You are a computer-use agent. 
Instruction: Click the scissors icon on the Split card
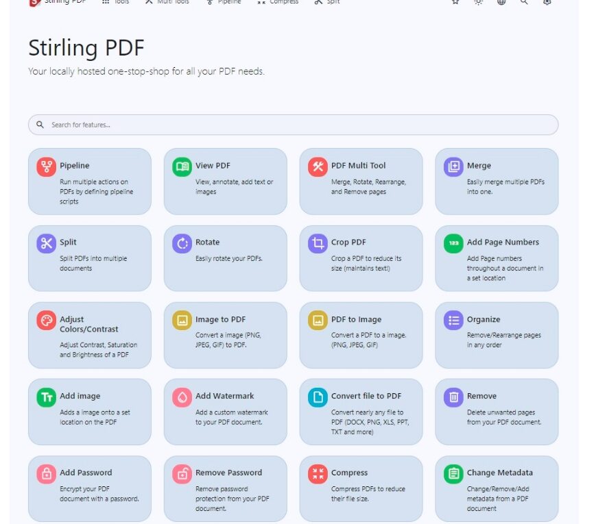click(x=47, y=243)
